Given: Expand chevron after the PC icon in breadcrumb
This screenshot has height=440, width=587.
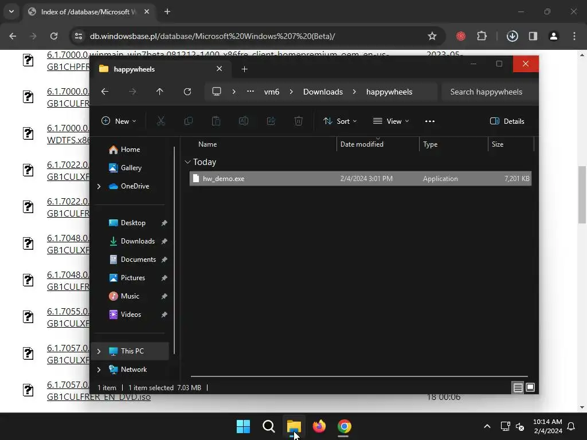Looking at the screenshot, I should pyautogui.click(x=234, y=92).
